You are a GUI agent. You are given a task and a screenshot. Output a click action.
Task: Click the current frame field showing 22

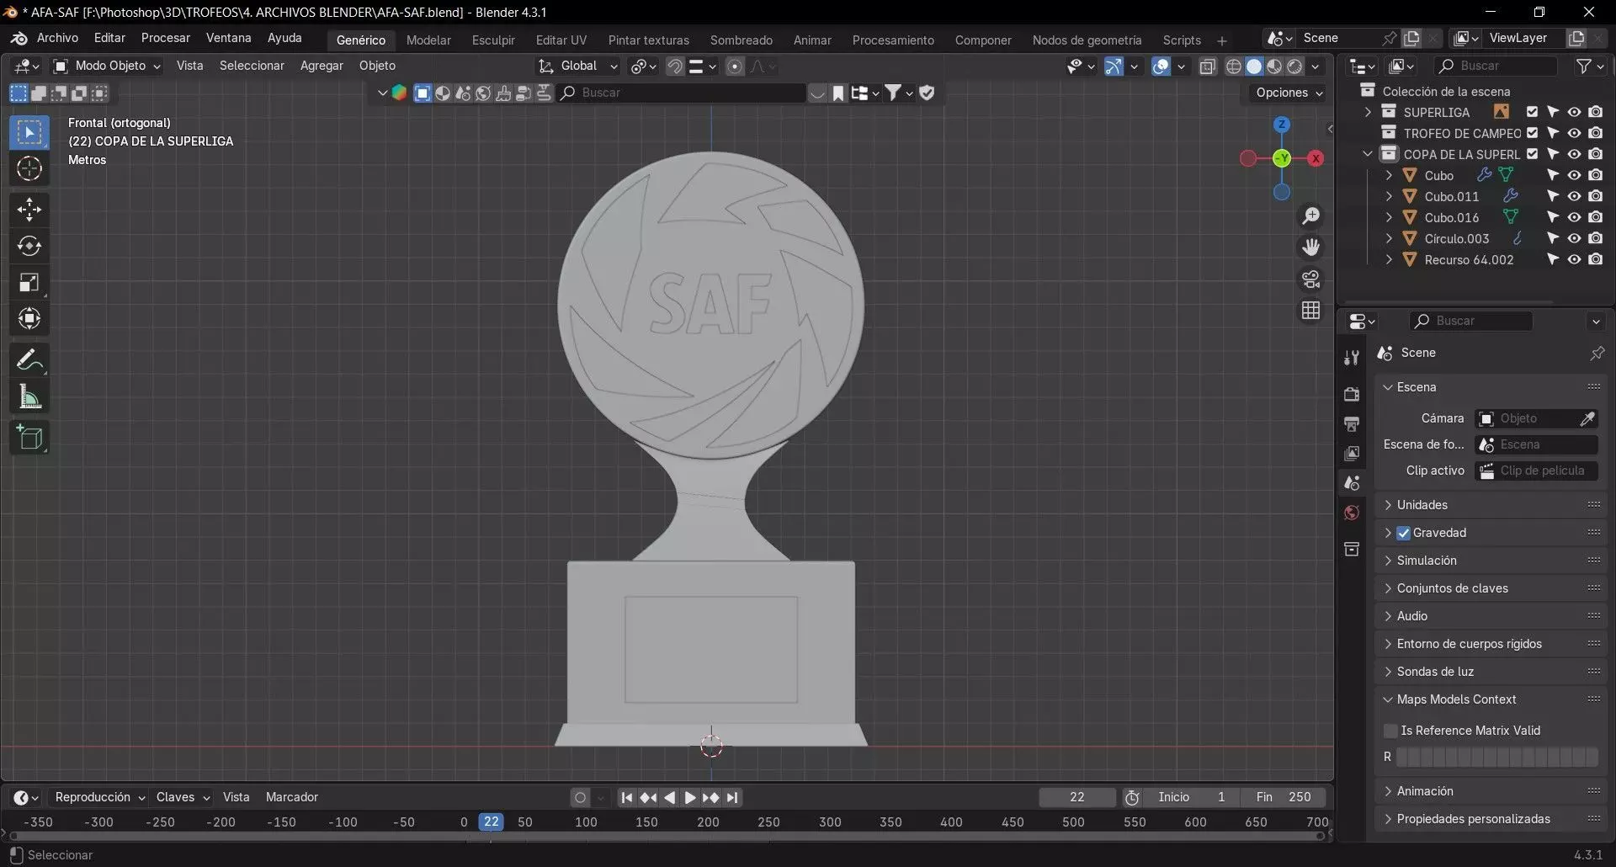click(1077, 797)
